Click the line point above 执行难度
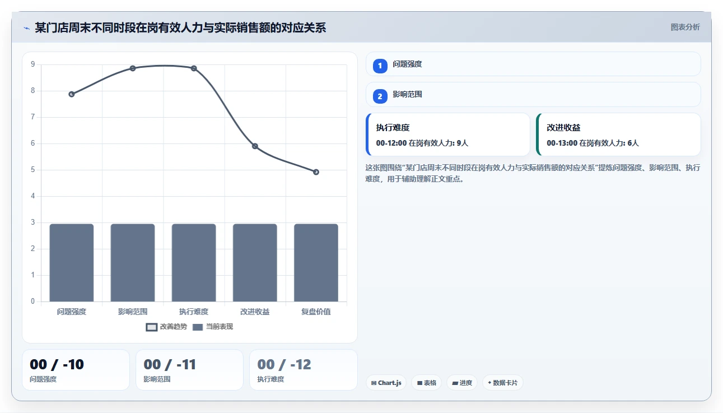This screenshot has height=413, width=723. (194, 68)
